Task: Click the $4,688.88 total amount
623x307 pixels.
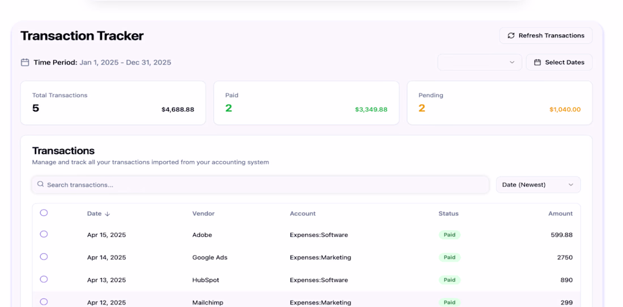Action: click(178, 110)
